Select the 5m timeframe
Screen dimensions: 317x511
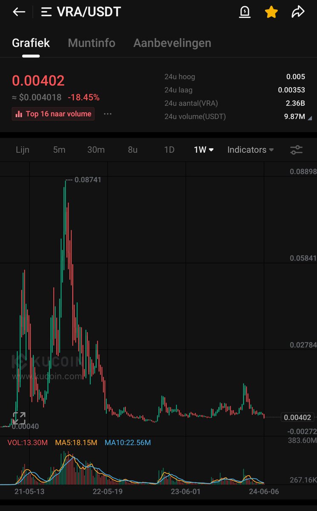59,150
